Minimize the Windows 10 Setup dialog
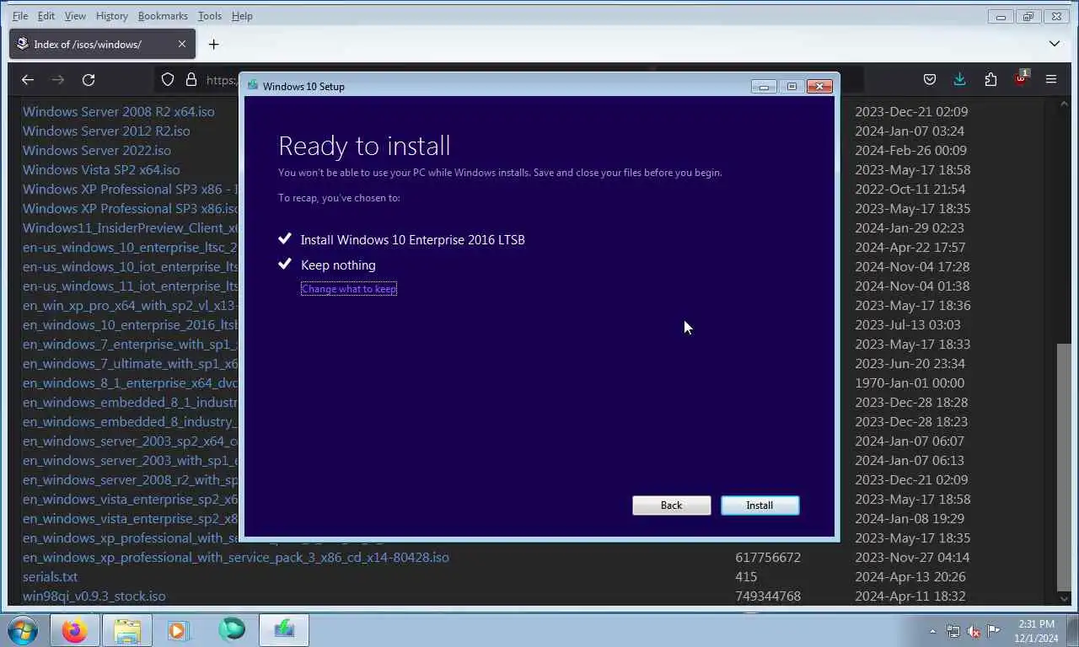Screen dimensions: 1079x647 (x=764, y=86)
